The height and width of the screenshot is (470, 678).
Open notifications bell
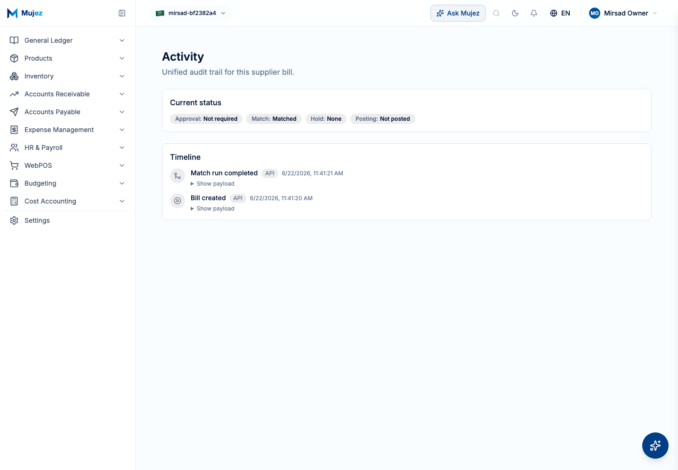click(534, 13)
